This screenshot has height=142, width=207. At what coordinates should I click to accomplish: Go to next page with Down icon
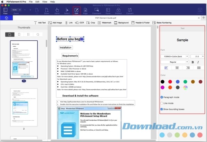(47, 11)
